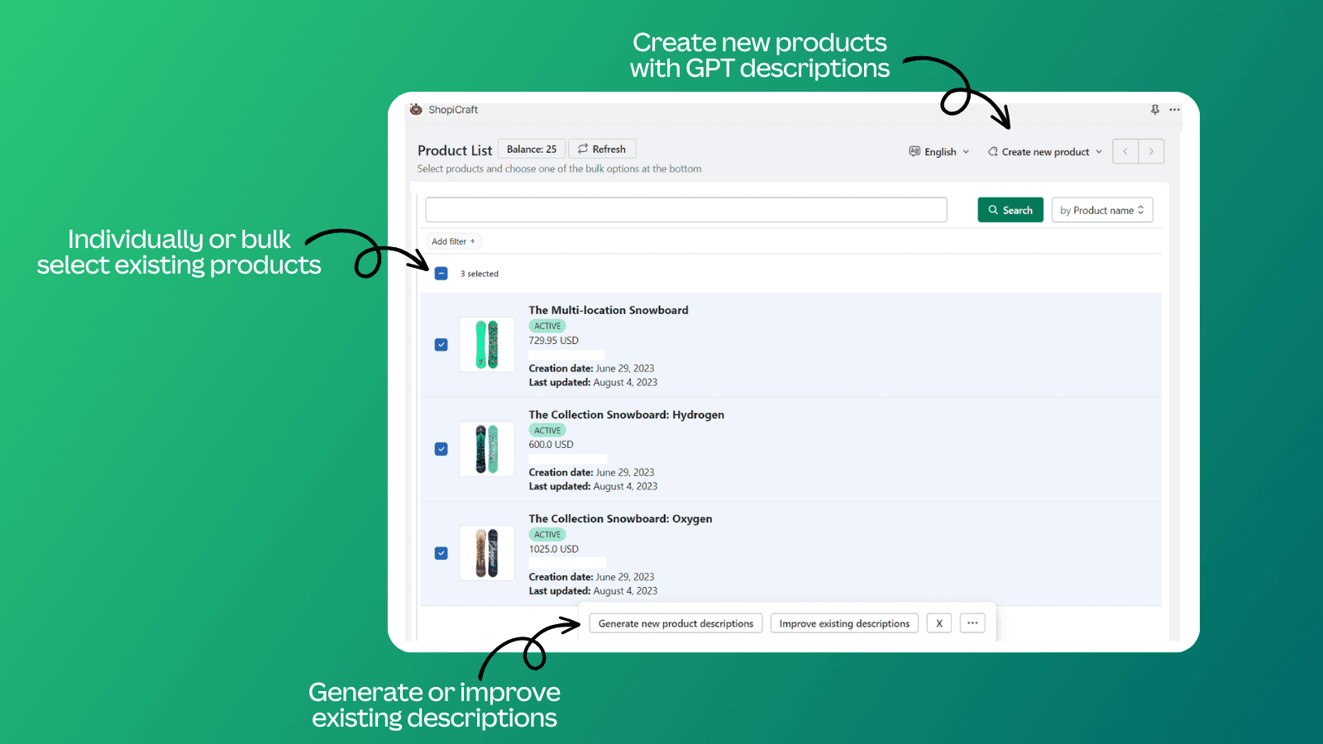This screenshot has width=1323, height=744.
Task: Click the ShopiCraft app logo
Action: pos(416,109)
